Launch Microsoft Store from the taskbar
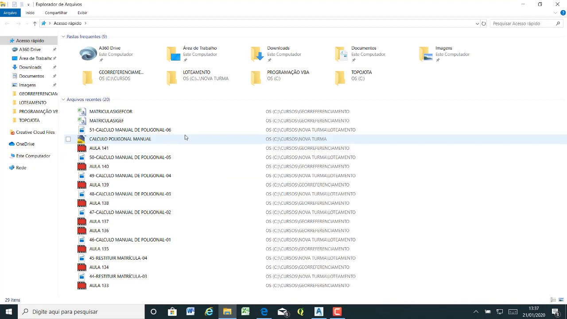The width and height of the screenshot is (567, 319). (172, 311)
